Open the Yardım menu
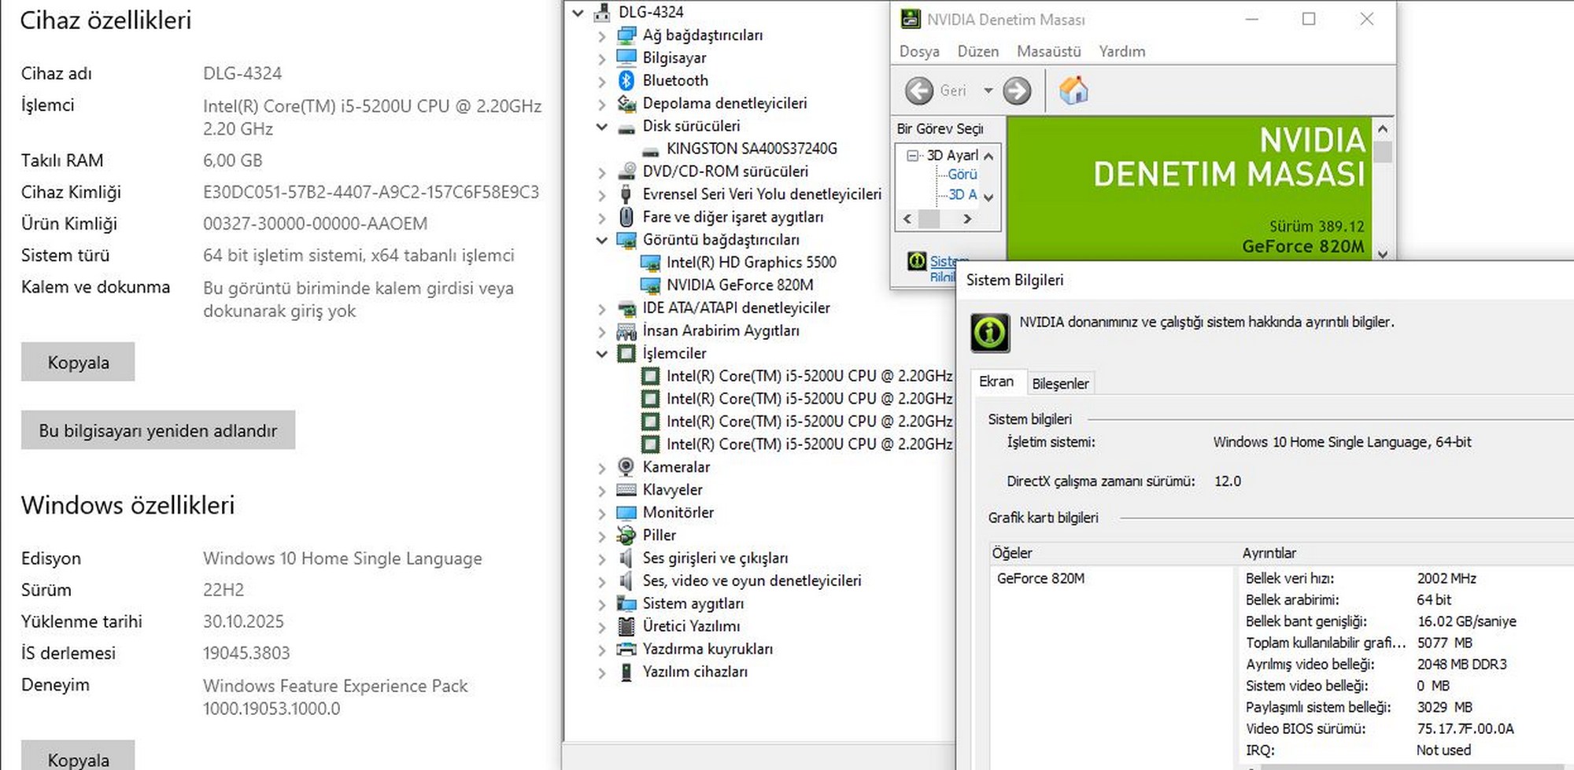The width and height of the screenshot is (1574, 770). click(1121, 51)
